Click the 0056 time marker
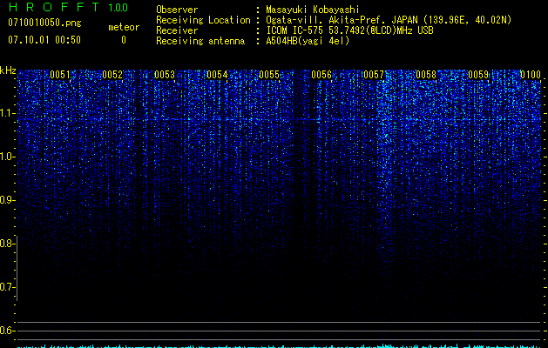 coord(321,75)
